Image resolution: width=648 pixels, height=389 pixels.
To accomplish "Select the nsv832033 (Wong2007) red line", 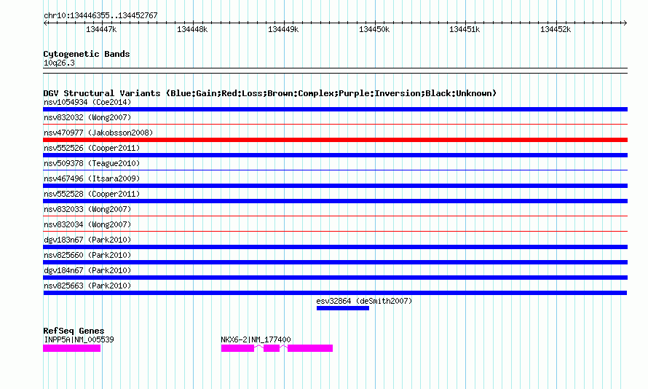I will pos(335,216).
